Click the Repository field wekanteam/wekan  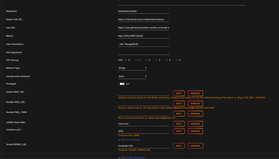click(x=144, y=11)
